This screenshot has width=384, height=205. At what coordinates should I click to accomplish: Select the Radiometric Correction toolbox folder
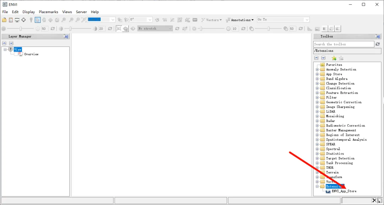click(346, 125)
